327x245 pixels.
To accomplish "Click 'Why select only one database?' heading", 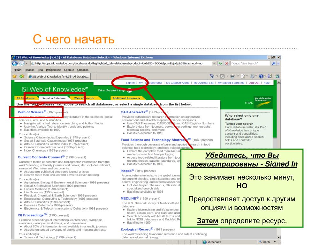I will pos(241,117).
